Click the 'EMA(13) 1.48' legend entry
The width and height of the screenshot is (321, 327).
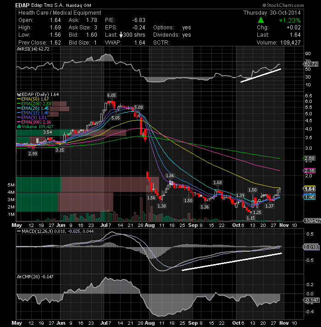coord(33,113)
